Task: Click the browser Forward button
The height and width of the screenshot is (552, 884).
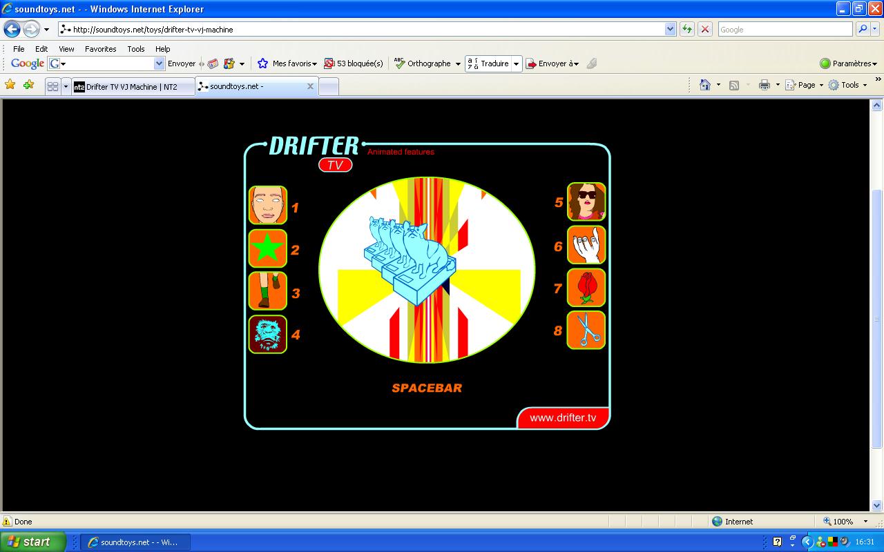Action: (31, 29)
